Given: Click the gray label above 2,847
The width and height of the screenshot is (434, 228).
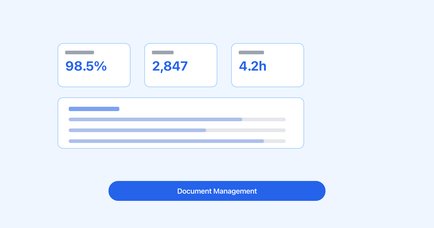Looking at the screenshot, I should pos(163,52).
